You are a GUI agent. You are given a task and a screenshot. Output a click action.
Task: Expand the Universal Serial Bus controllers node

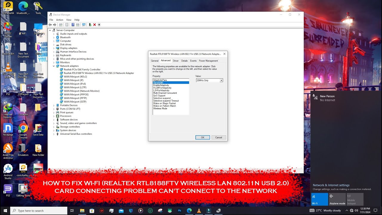[54, 134]
